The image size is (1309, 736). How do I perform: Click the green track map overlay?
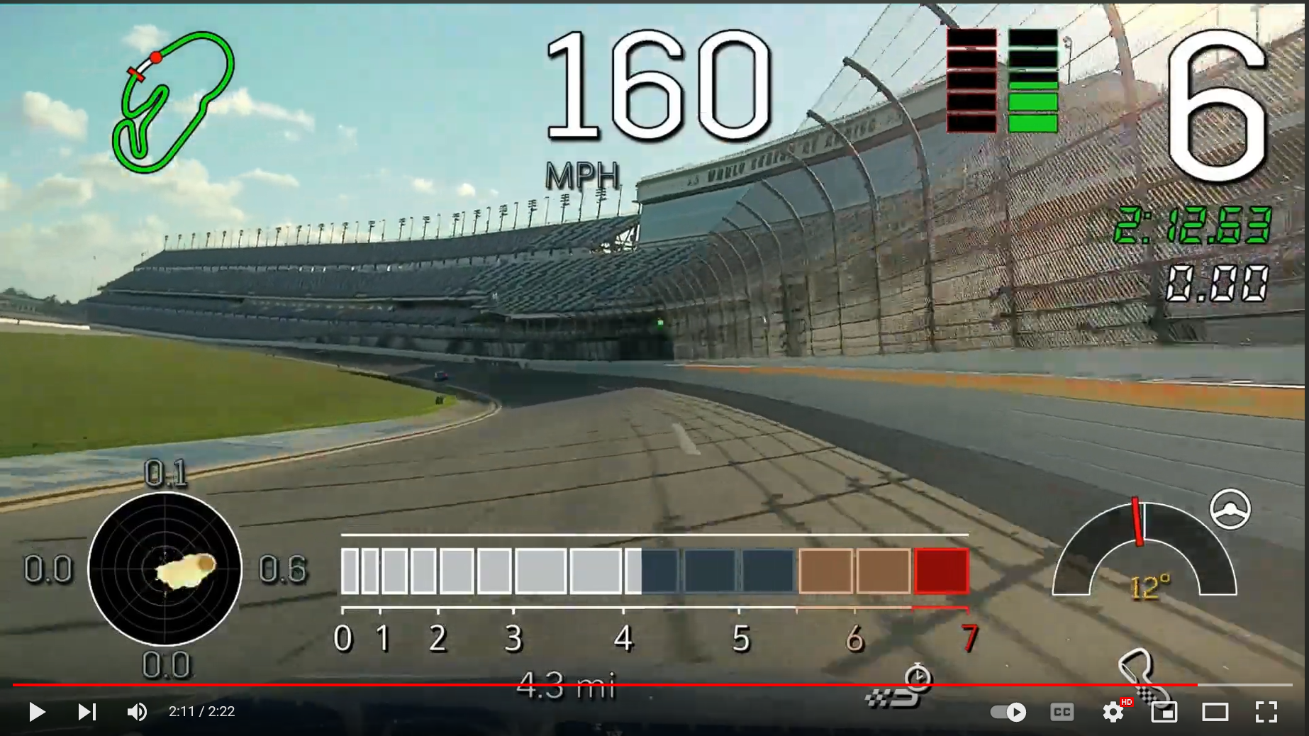(x=173, y=101)
